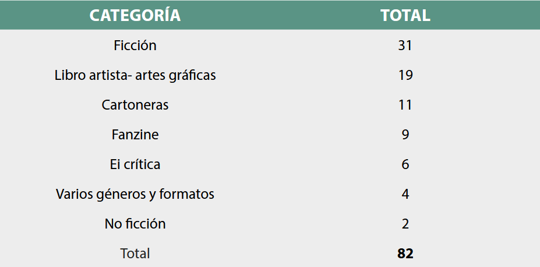Select the Cartoneras category cell
Screen dimensions: 540x267
(x=135, y=105)
